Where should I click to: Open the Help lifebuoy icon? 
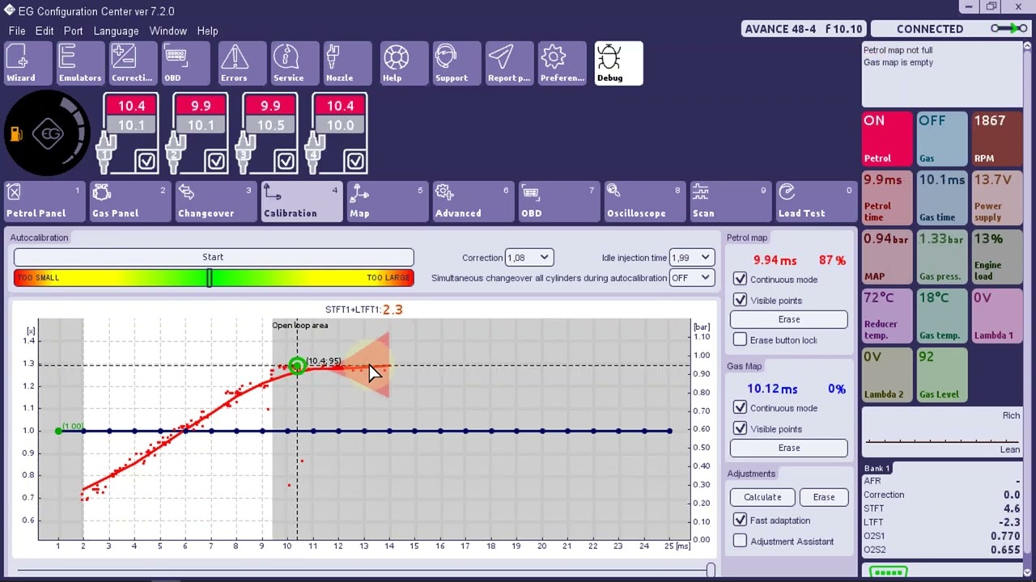[x=404, y=63]
